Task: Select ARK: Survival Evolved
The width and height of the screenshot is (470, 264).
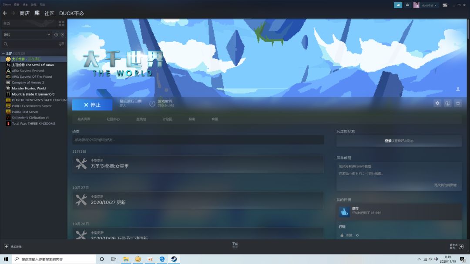Action: (34, 71)
